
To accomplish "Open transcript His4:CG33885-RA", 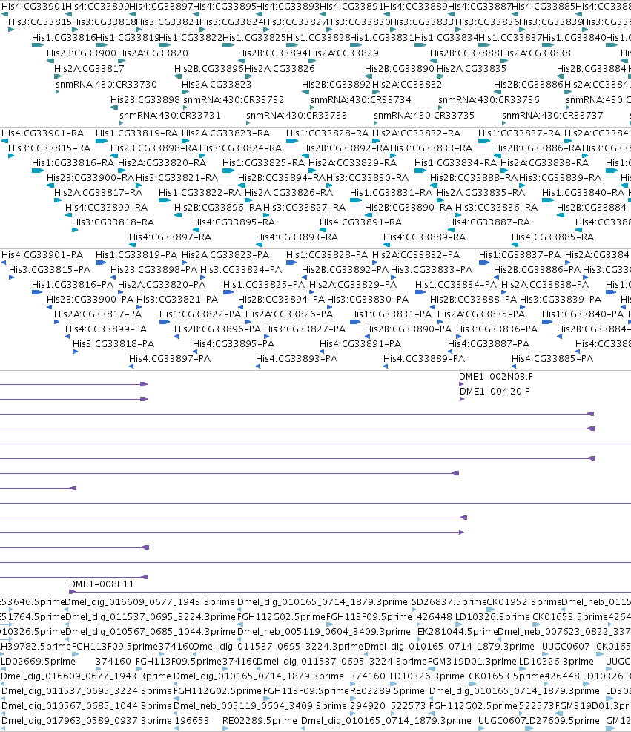I will (552, 237).
